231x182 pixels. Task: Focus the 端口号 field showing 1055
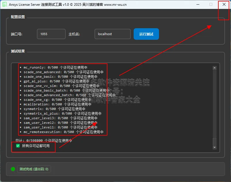51,34
